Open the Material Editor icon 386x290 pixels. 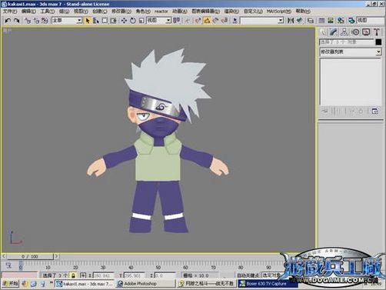[x=341, y=21]
